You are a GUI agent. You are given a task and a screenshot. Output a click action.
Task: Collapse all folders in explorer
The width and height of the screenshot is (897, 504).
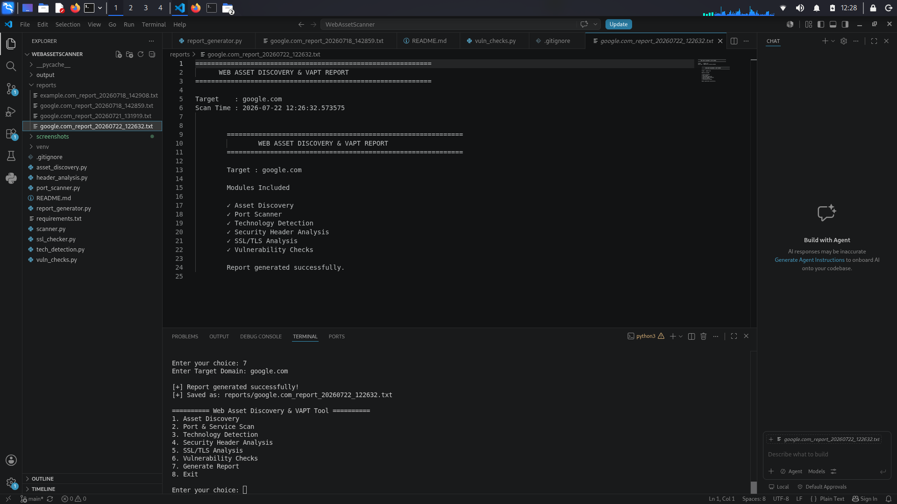152,54
